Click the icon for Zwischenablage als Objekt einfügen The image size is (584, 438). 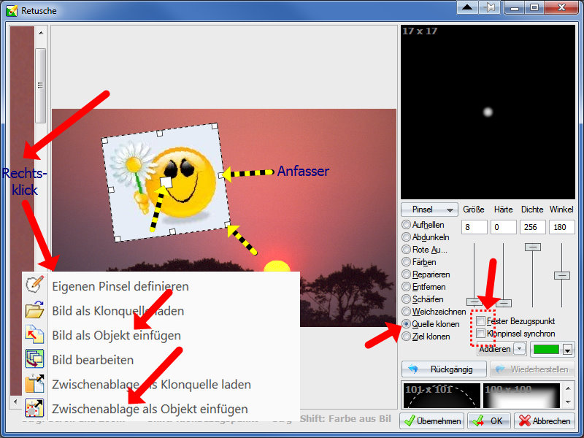coord(34,408)
